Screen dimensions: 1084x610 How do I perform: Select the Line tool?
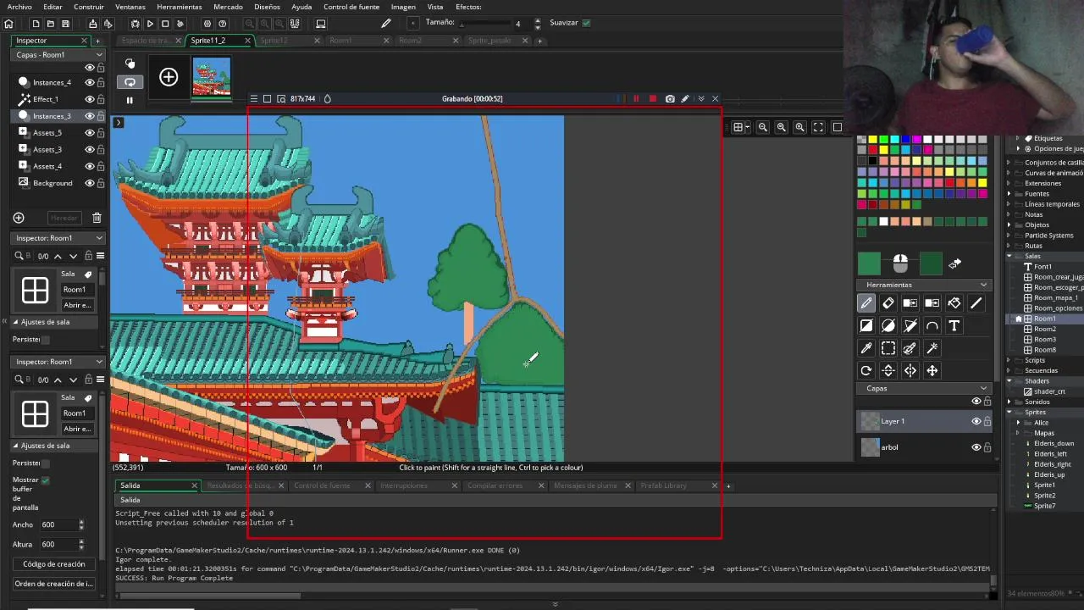pyautogui.click(x=976, y=303)
